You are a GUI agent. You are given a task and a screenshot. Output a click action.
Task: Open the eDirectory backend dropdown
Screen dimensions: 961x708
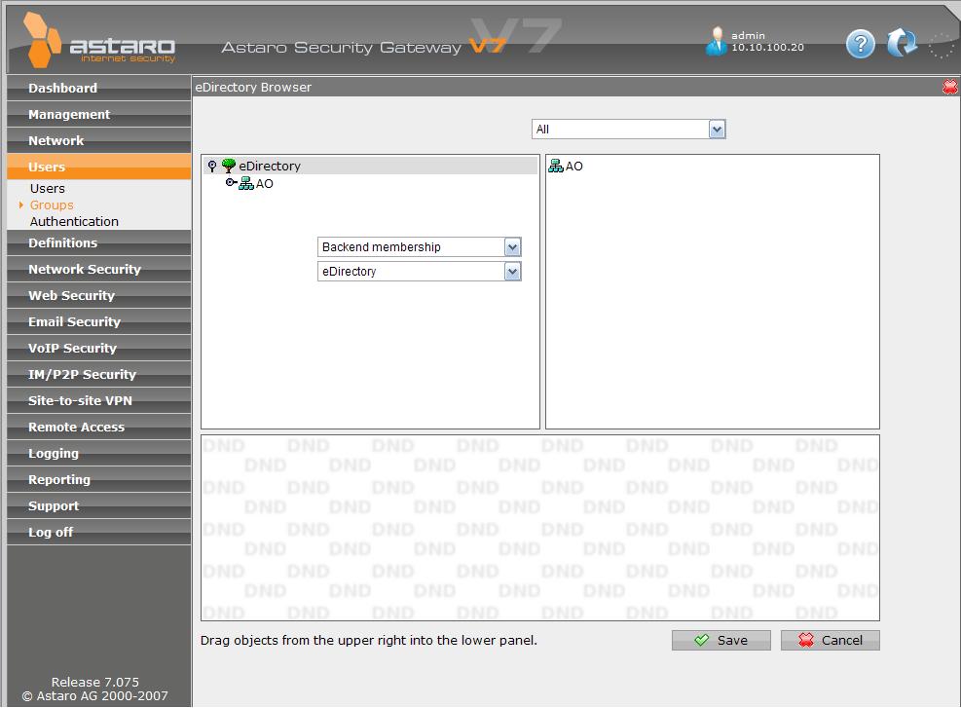pyautogui.click(x=512, y=272)
